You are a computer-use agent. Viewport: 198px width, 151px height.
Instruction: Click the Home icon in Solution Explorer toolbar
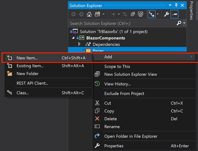coord(89,14)
